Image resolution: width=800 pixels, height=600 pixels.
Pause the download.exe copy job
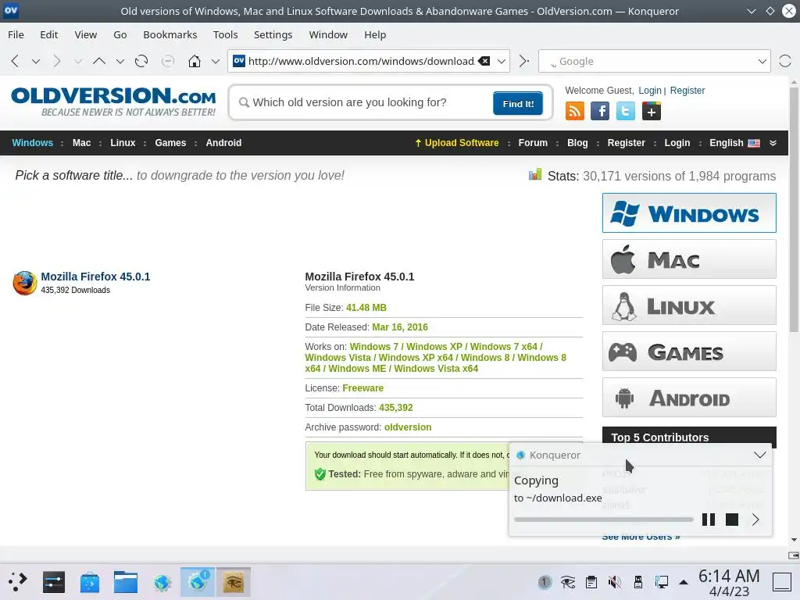pyautogui.click(x=708, y=520)
